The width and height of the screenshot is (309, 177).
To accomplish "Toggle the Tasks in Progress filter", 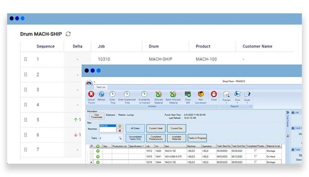I will point(197,138).
